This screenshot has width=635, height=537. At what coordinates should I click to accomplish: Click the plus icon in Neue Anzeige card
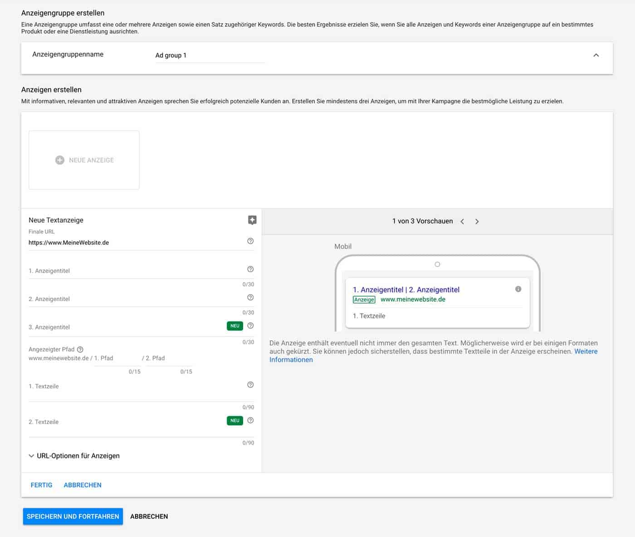[60, 160]
